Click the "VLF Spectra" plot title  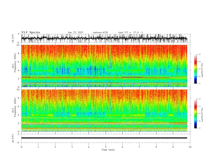pyautogui.click(x=31, y=32)
